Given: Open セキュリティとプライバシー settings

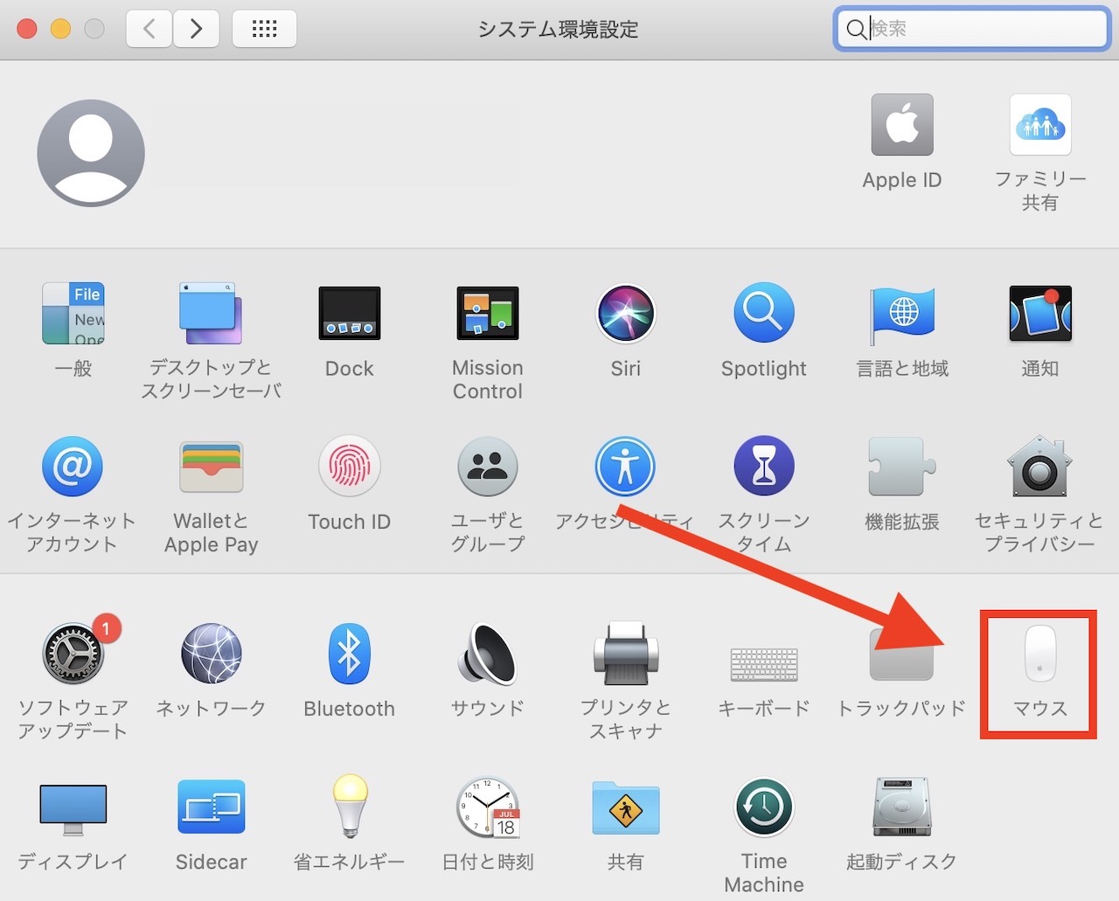Looking at the screenshot, I should click(x=1039, y=466).
